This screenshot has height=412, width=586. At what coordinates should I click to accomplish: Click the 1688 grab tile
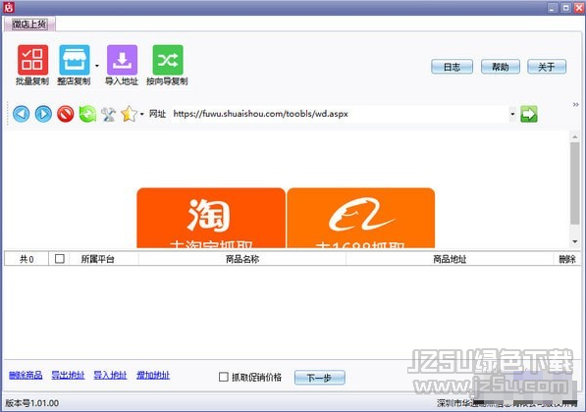[x=361, y=218]
